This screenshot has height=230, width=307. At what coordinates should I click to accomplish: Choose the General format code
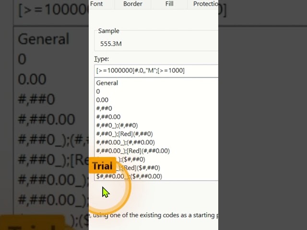(x=107, y=83)
